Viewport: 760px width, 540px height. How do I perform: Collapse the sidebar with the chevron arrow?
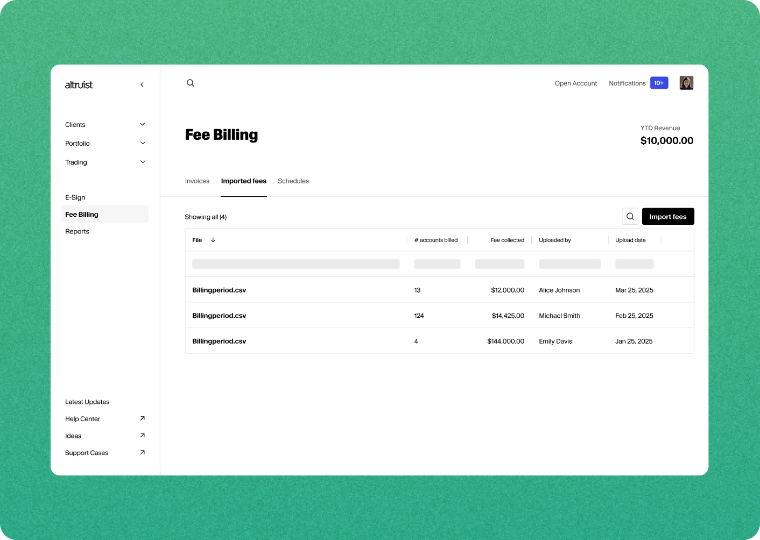(x=142, y=85)
